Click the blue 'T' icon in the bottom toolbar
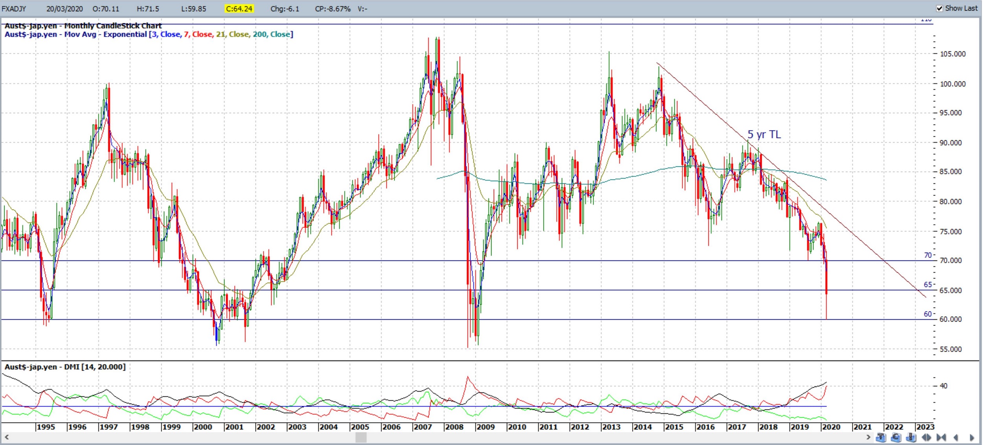983x445 pixels. [x=881, y=437]
